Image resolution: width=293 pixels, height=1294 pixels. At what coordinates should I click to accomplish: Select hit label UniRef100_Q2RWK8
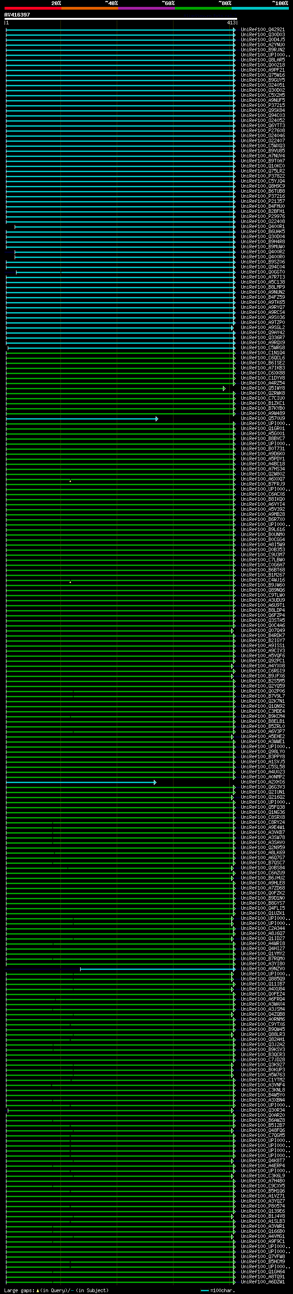[263, 393]
